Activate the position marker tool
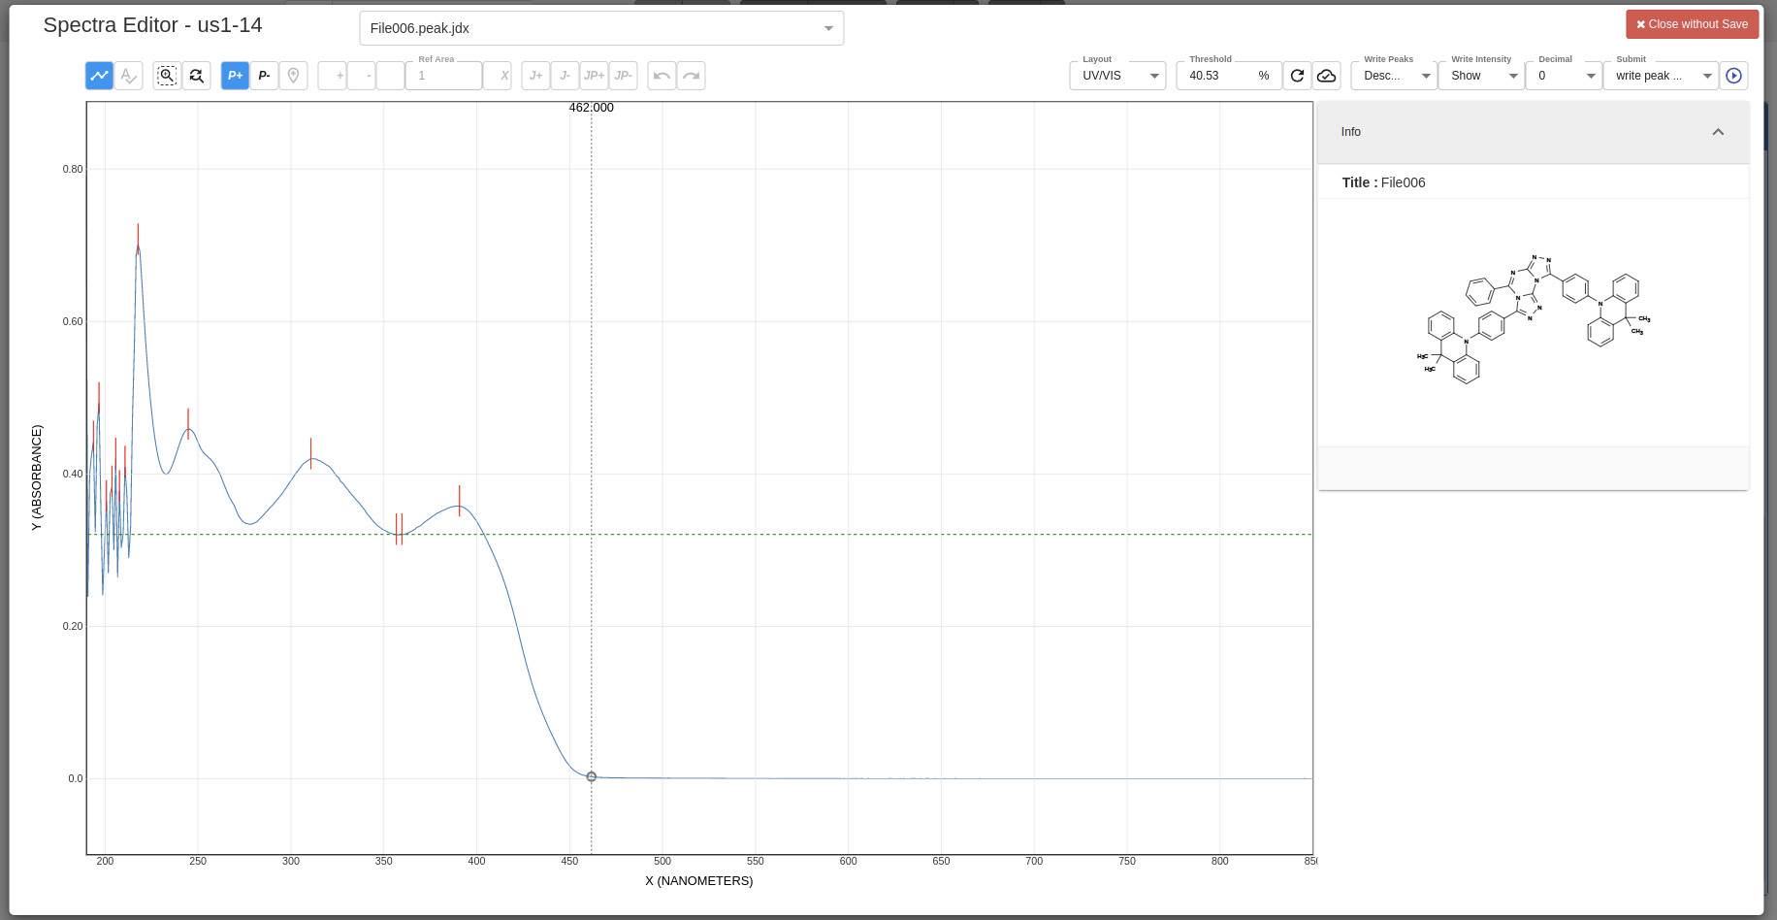 [293, 75]
